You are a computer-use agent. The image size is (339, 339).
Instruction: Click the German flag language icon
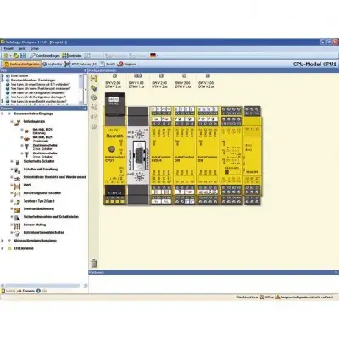click(153, 56)
